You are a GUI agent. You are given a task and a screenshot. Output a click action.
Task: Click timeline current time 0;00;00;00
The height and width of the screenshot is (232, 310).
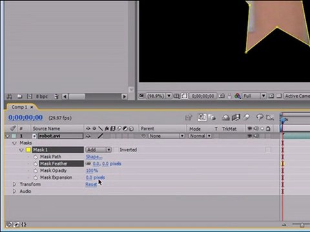pos(25,117)
